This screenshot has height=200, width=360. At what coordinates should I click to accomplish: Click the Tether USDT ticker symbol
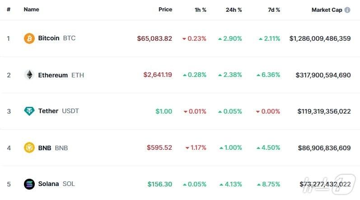coord(70,111)
